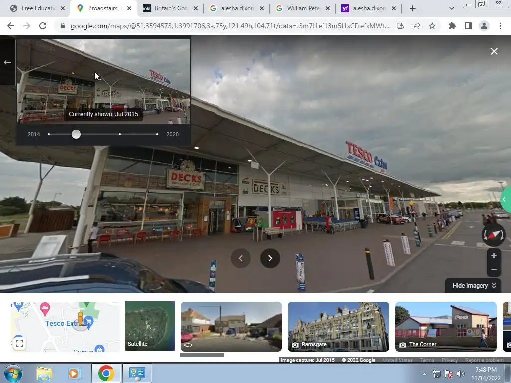
Task: Click the install app icon in address bar
Action: 400,26
